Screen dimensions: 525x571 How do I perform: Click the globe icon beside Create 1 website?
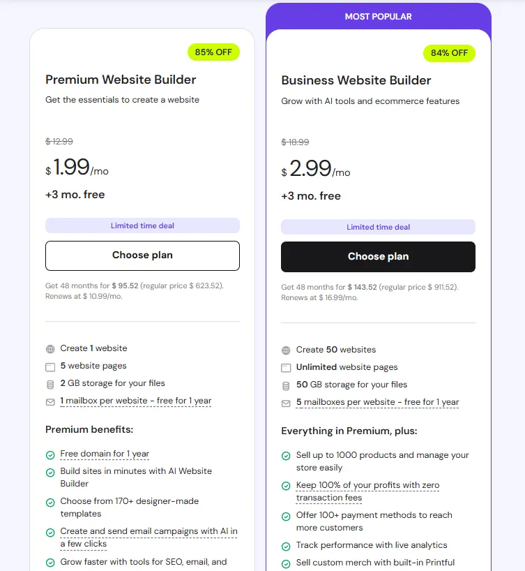tap(50, 348)
